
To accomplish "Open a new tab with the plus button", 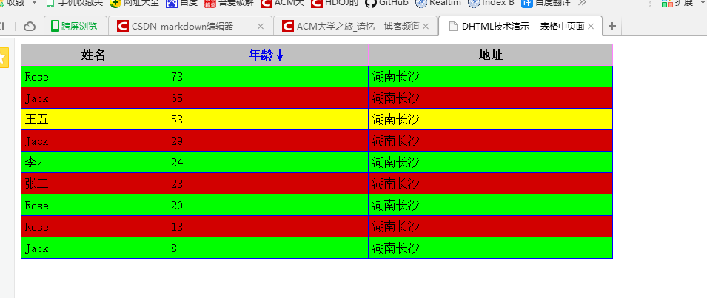I will pyautogui.click(x=611, y=26).
